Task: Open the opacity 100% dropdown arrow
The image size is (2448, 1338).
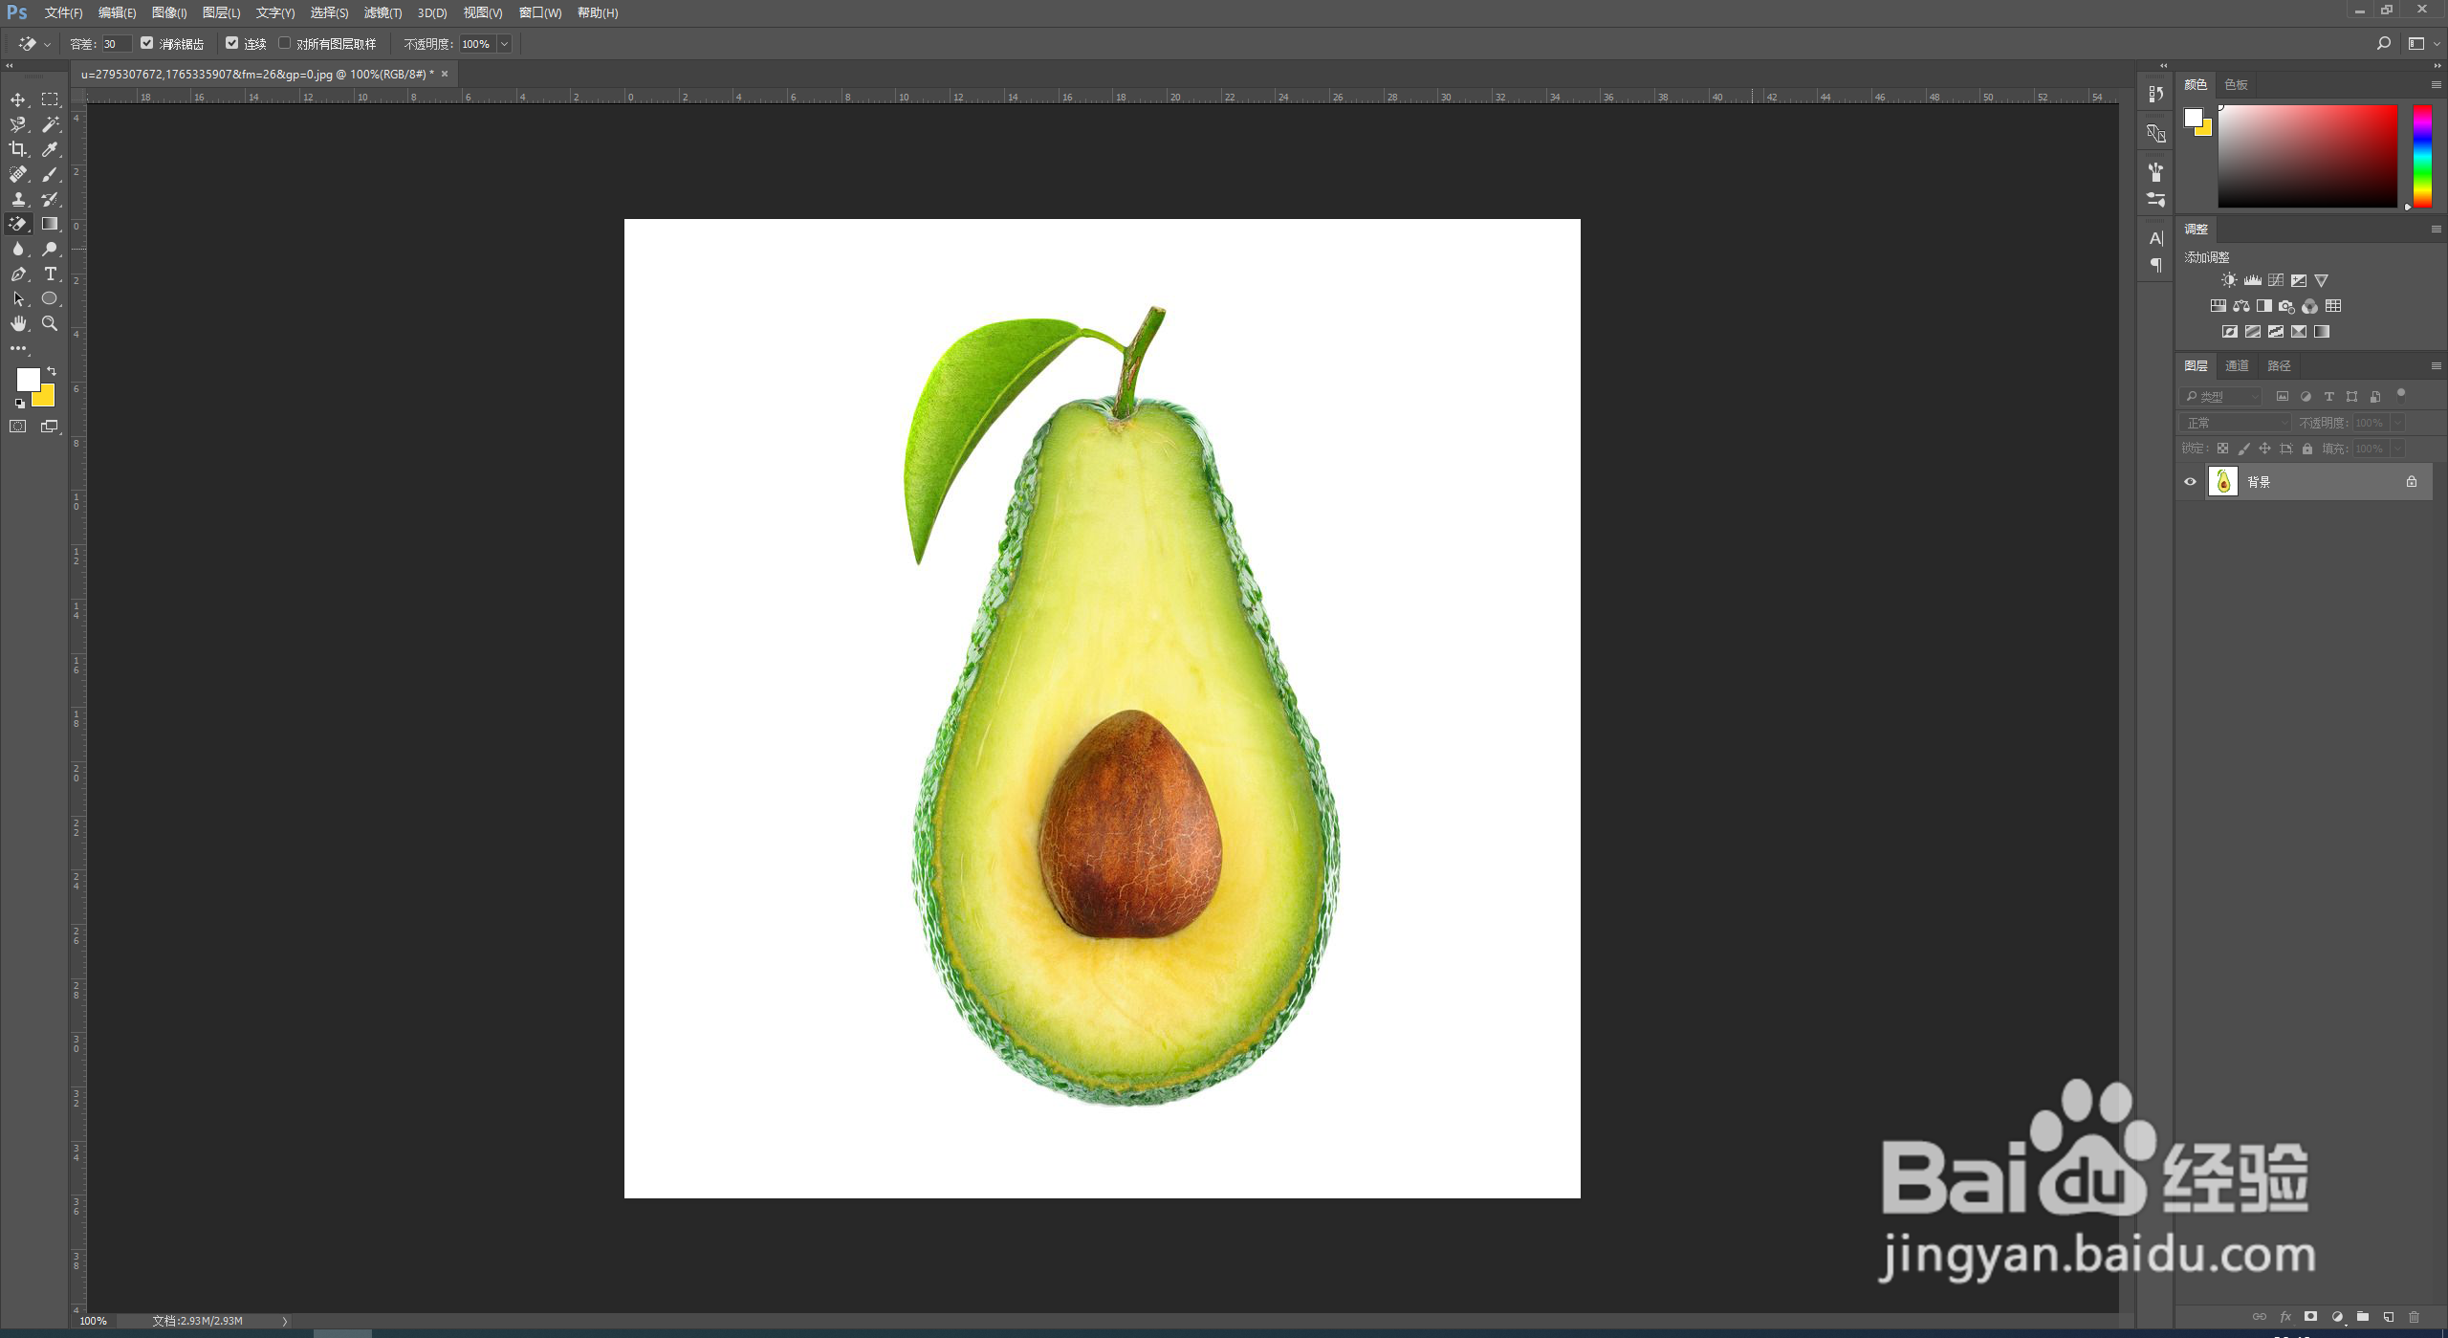Action: click(504, 44)
